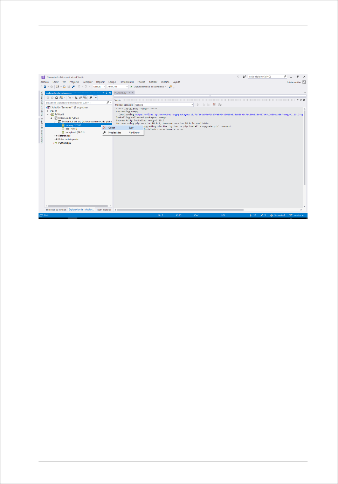
Task: Pin the Solution Explorer panel
Action: pos(107,93)
